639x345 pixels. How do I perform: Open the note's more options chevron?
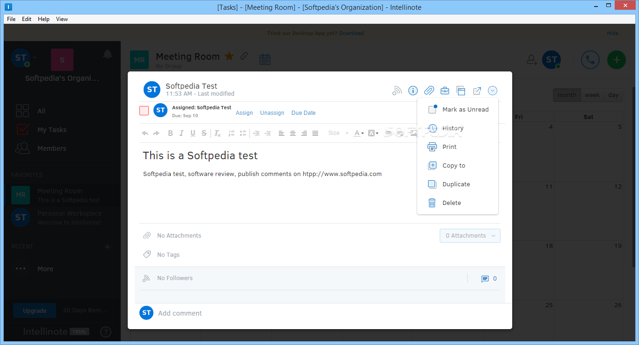(x=493, y=91)
